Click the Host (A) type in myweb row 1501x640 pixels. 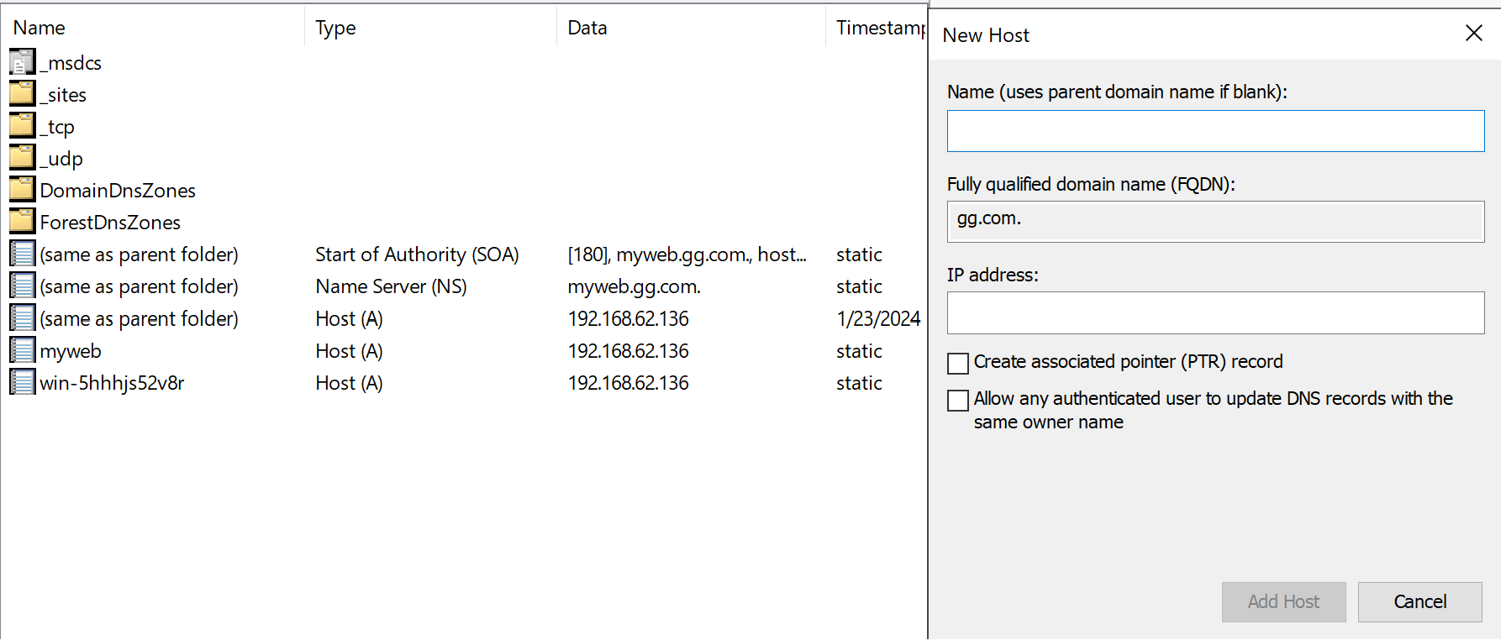coord(349,351)
